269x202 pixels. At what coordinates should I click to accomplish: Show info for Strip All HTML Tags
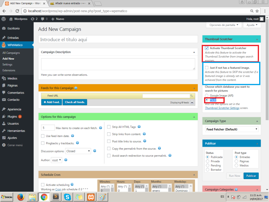139,127
